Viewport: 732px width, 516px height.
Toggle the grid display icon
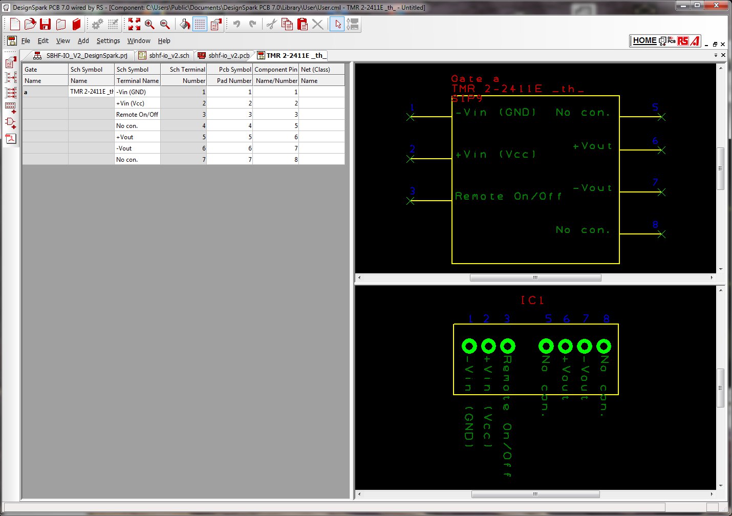pyautogui.click(x=200, y=24)
